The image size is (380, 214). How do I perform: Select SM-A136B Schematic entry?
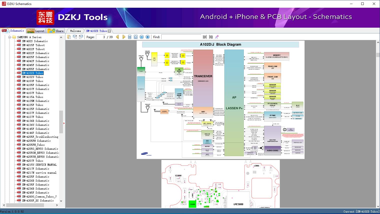35,121
